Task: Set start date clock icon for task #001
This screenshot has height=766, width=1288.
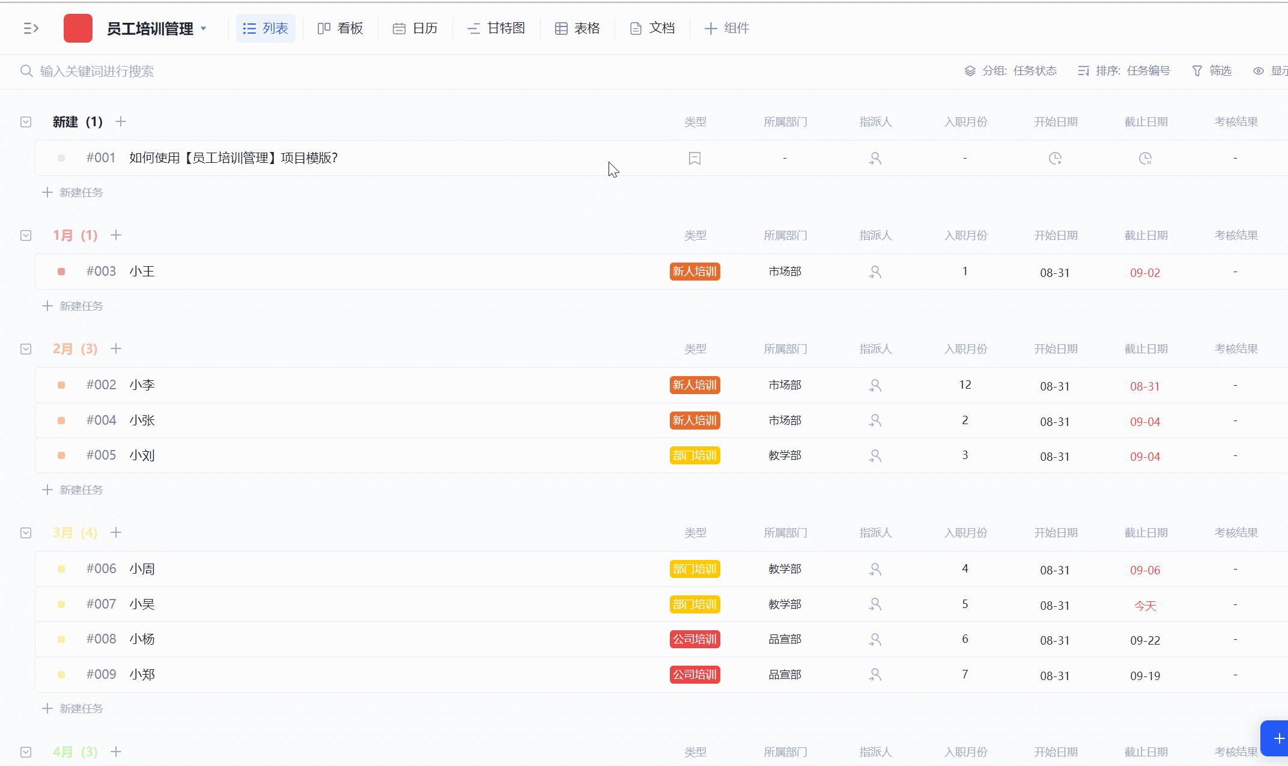Action: 1055,159
